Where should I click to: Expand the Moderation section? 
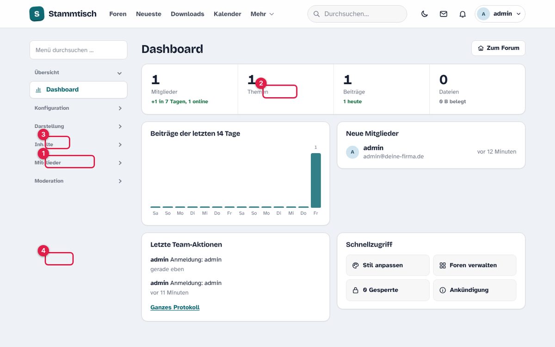click(79, 181)
